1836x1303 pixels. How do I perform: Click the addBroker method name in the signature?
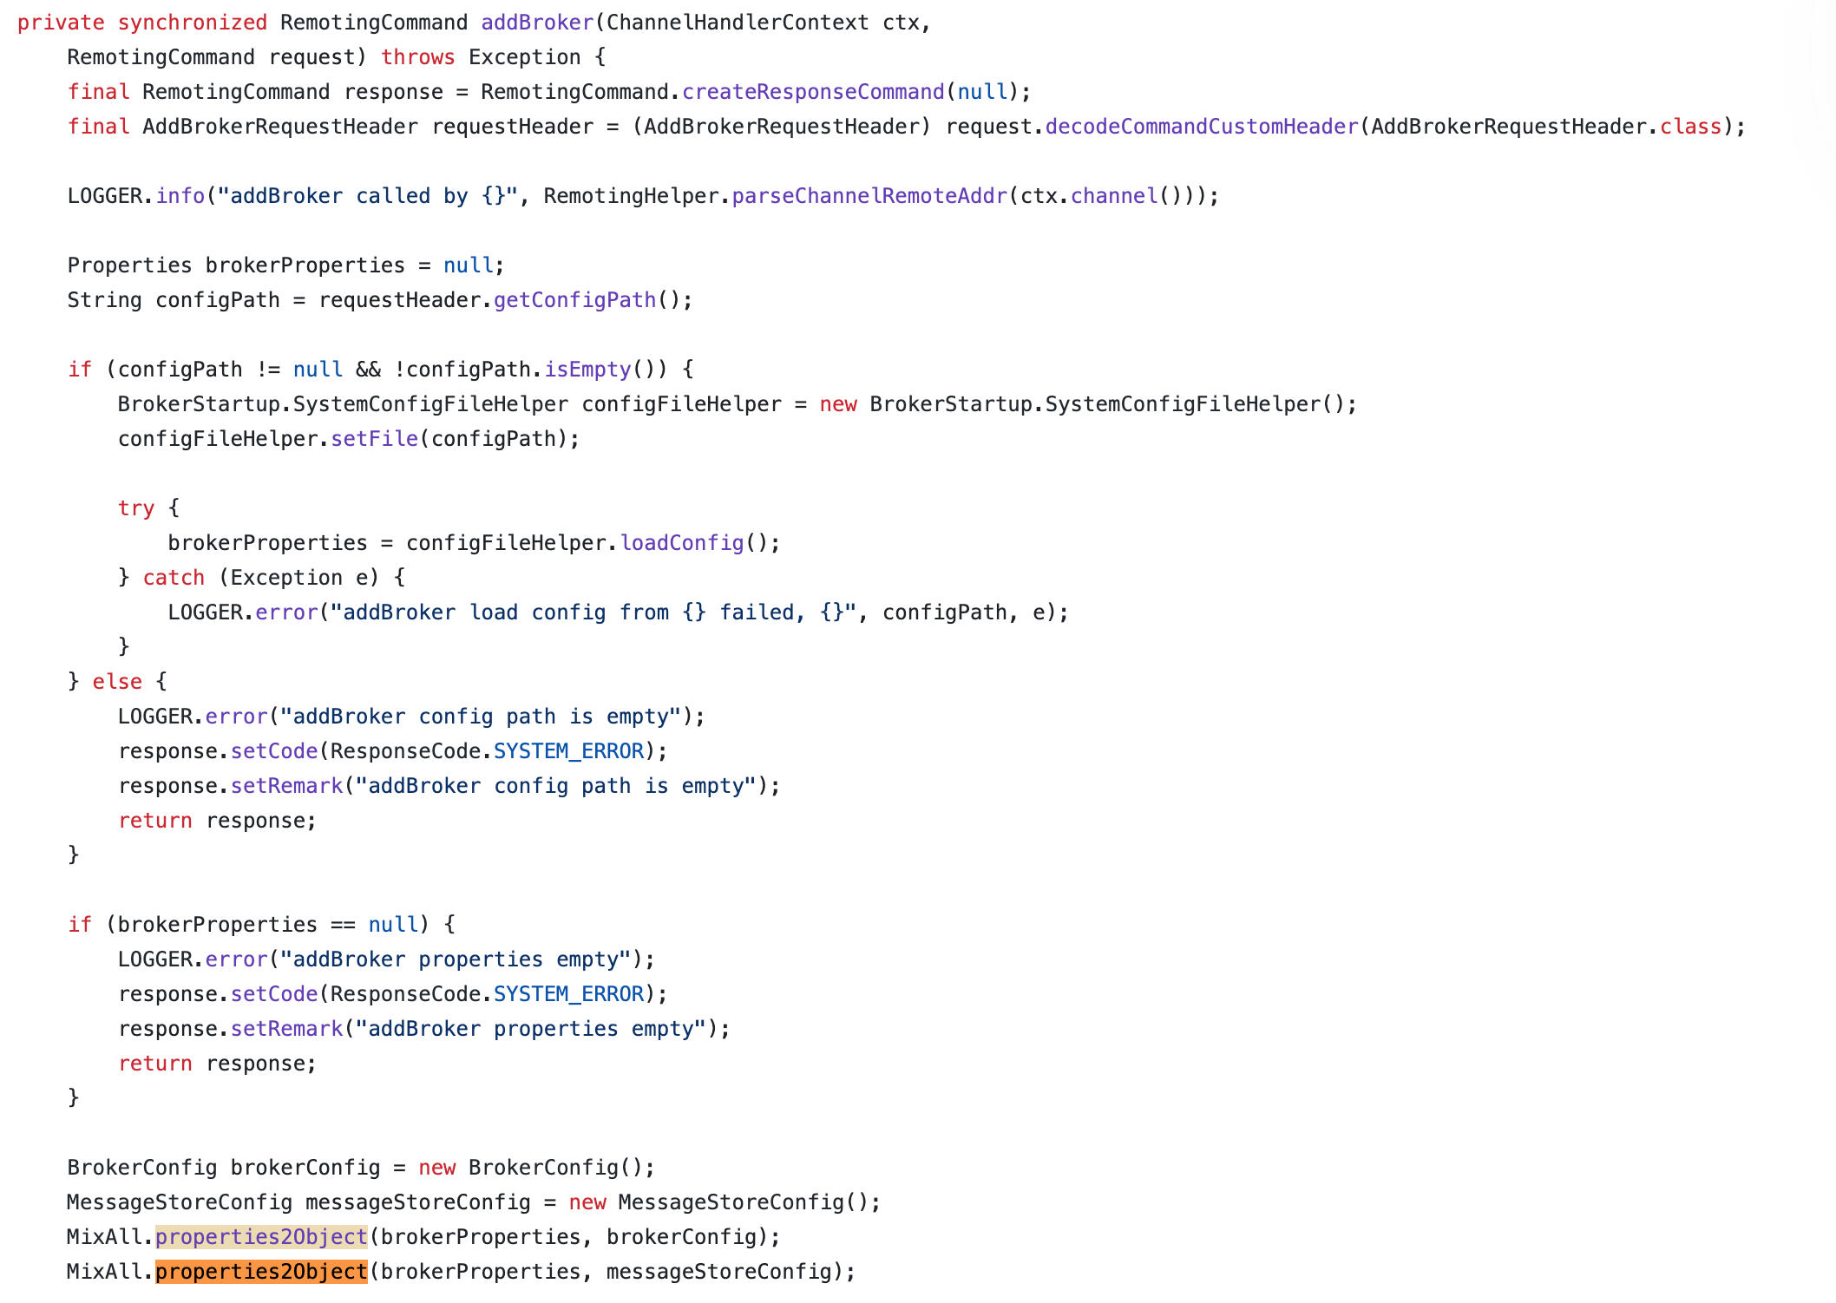[x=537, y=23]
